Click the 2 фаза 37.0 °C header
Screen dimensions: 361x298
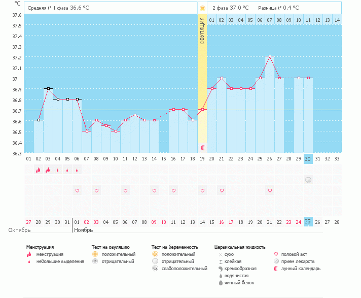click(230, 8)
